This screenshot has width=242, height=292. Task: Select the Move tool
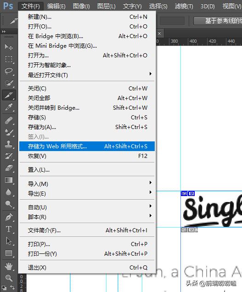pyautogui.click(x=9, y=47)
